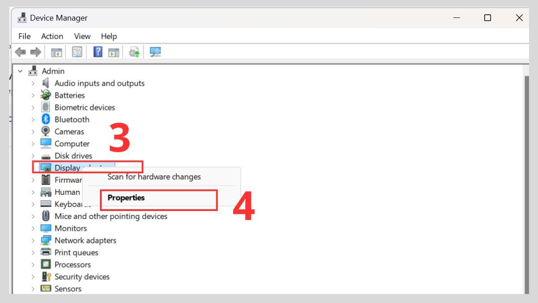Click the Scan for hardware changes monitor icon
538x303 pixels.
155,52
